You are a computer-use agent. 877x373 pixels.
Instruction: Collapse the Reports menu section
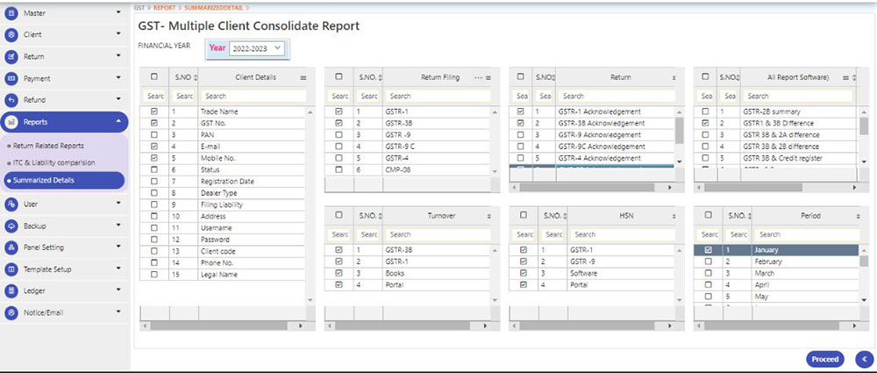point(118,122)
